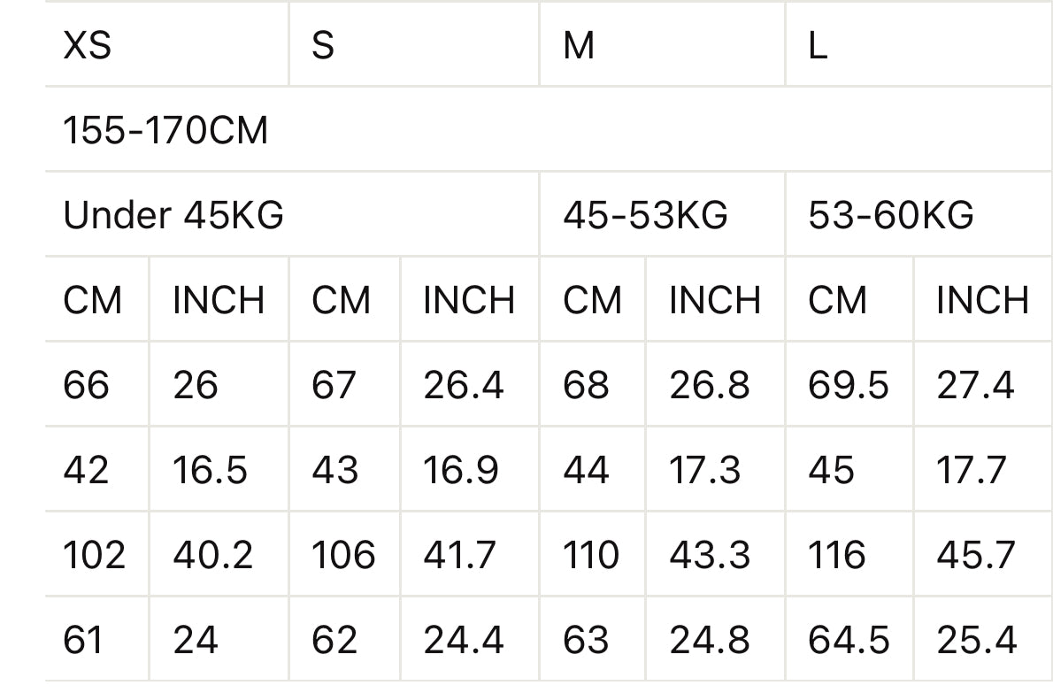Click the 53-60KG weight cell
Screen dimensions: 1053x693
pos(891,215)
